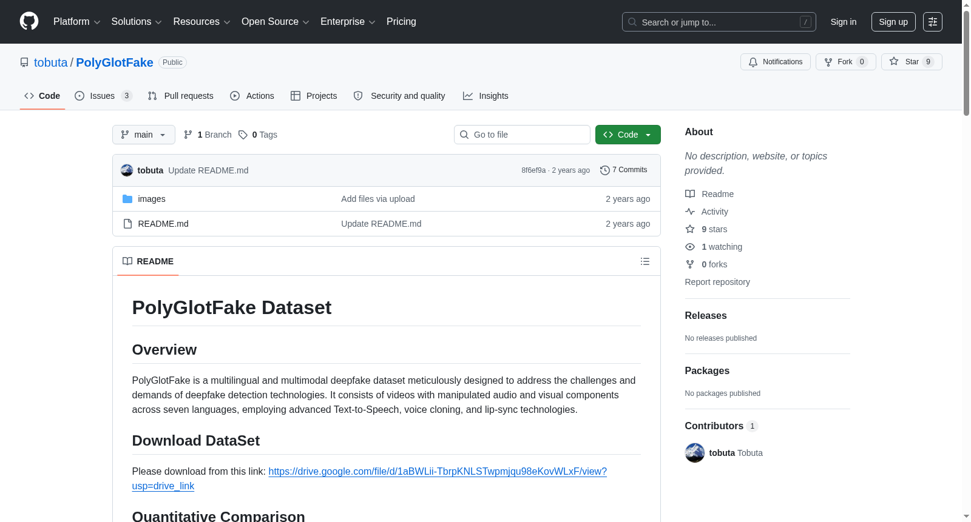Switch to the Actions tab
Image resolution: width=971 pixels, height=522 pixels.
252,96
